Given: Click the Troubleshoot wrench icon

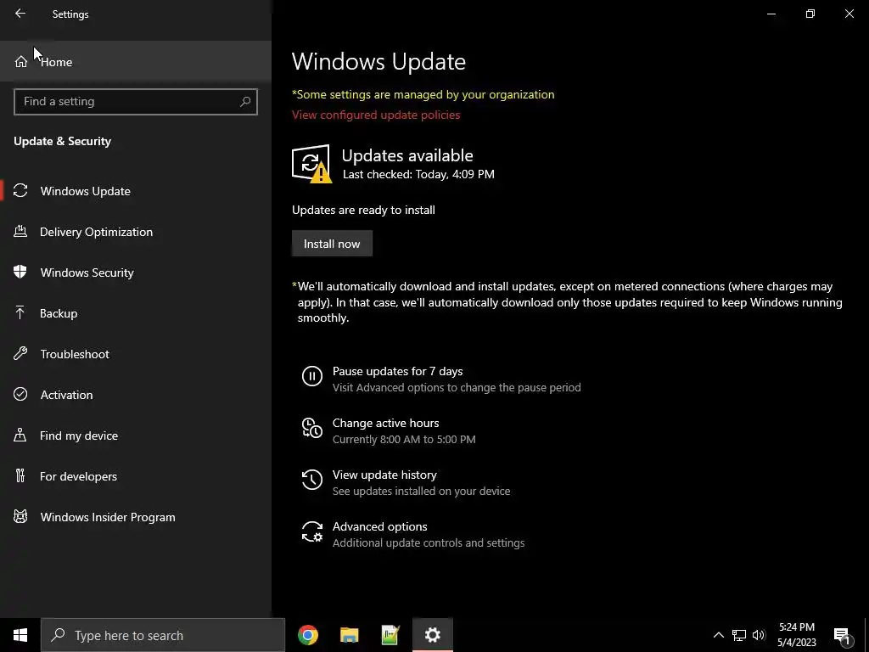Looking at the screenshot, I should coord(20,353).
